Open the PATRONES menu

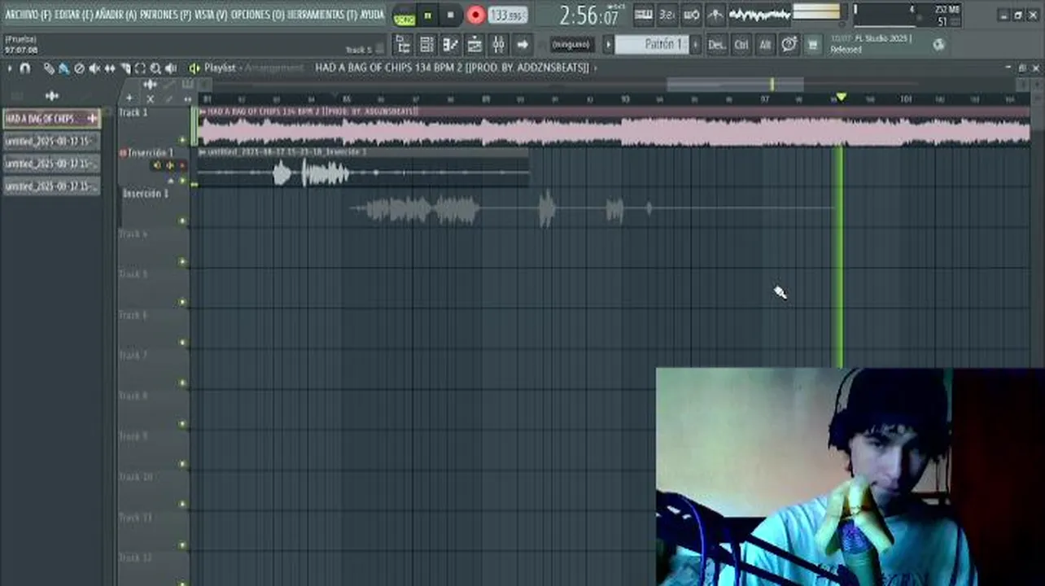165,15
